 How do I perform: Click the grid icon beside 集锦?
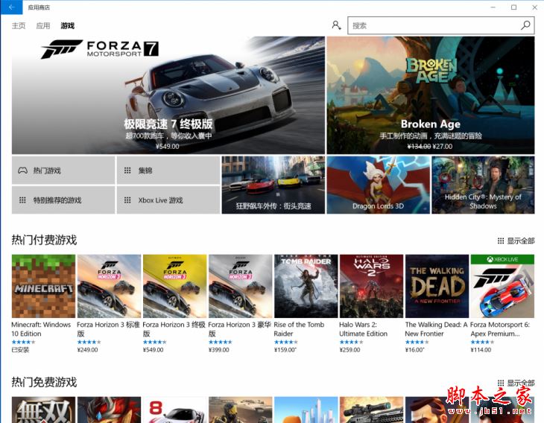coord(127,171)
